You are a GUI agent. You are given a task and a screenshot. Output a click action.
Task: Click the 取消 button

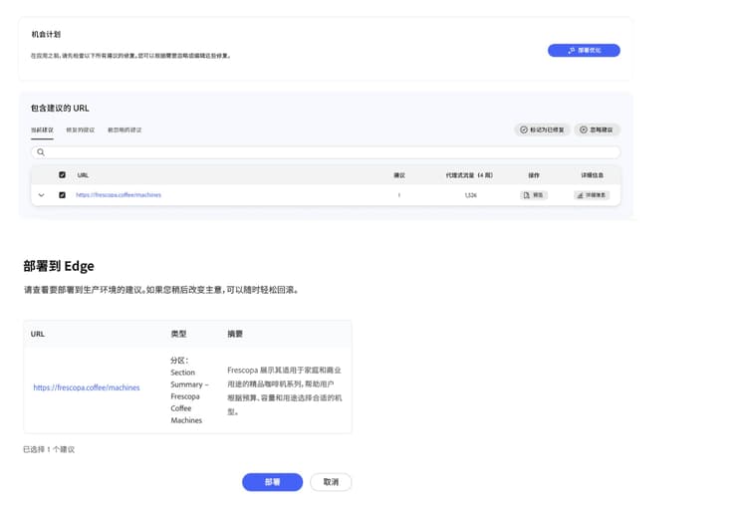point(331,482)
